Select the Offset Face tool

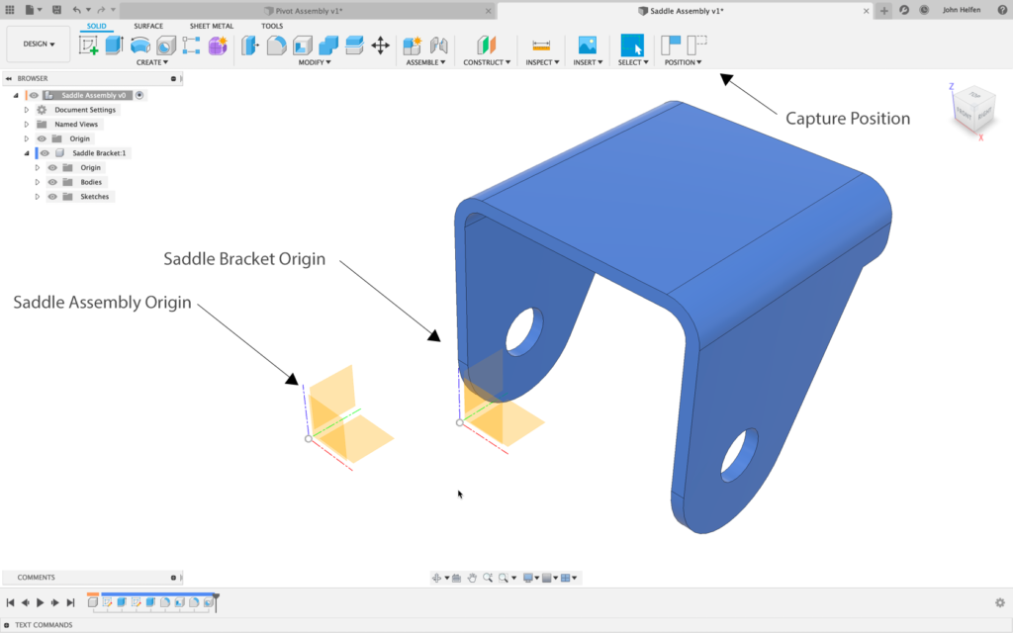pyautogui.click(x=354, y=45)
